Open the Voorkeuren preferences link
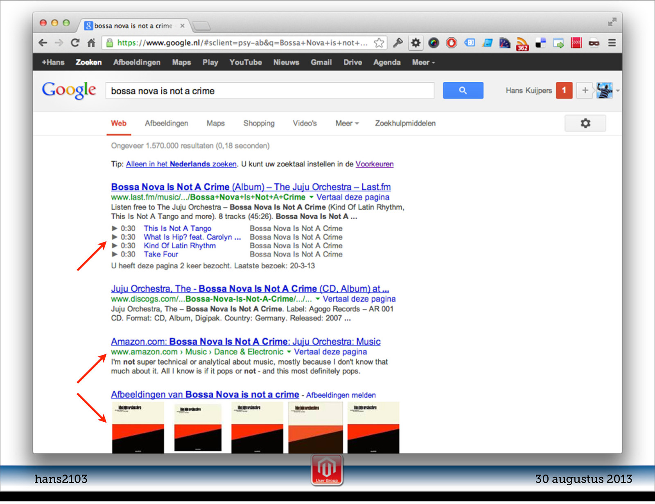Screen dimensions: 655x504 pos(375,164)
